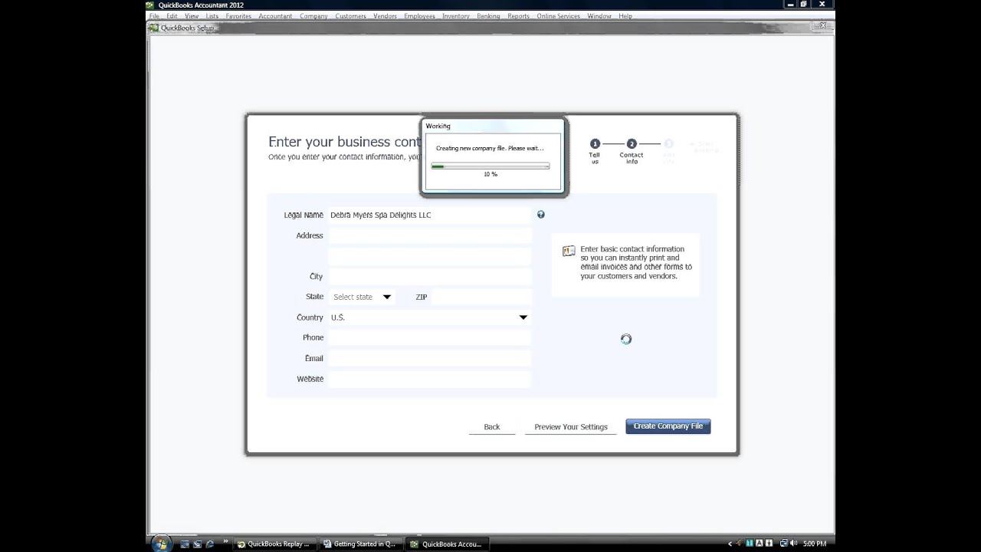Click the Back button
The image size is (981, 552).
coord(492,427)
